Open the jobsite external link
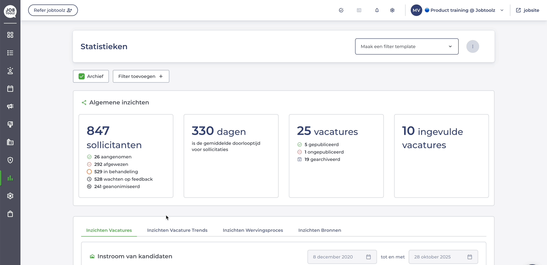 click(x=527, y=10)
